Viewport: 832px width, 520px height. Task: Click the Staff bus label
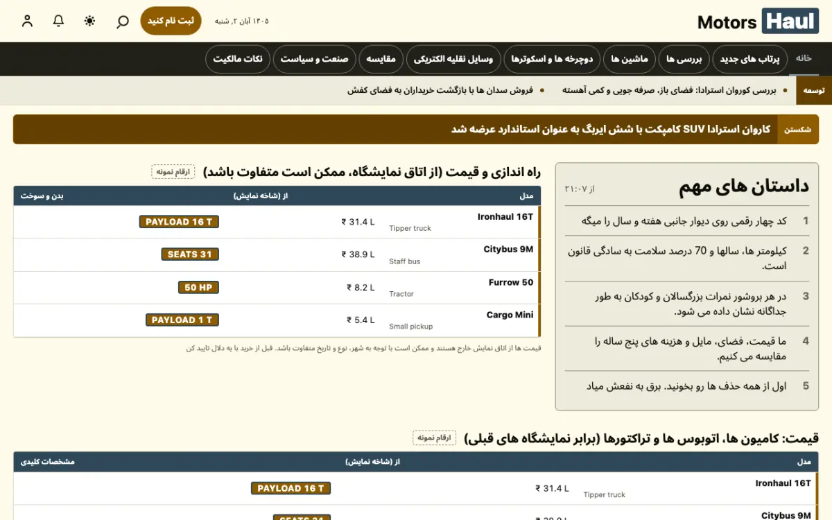coord(404,261)
